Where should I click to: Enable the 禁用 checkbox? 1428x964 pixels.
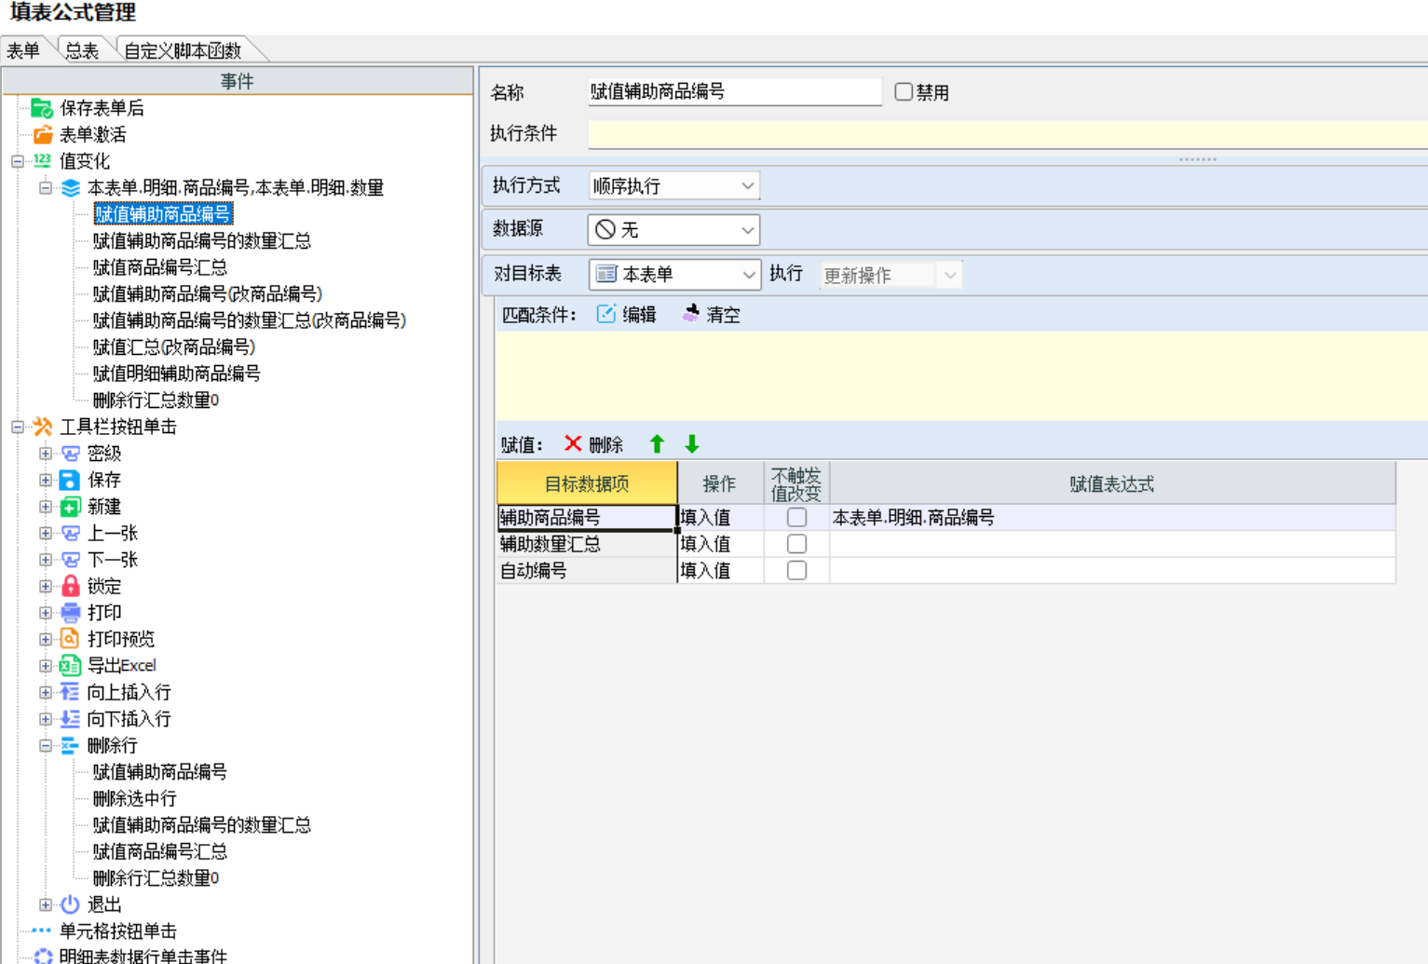click(903, 92)
